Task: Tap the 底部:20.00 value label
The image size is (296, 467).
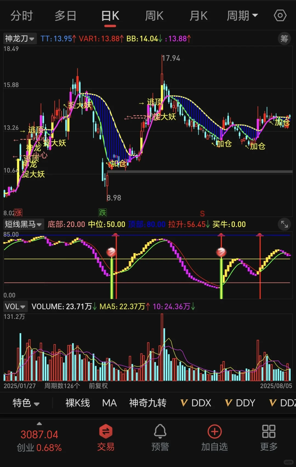Action: tap(66, 224)
